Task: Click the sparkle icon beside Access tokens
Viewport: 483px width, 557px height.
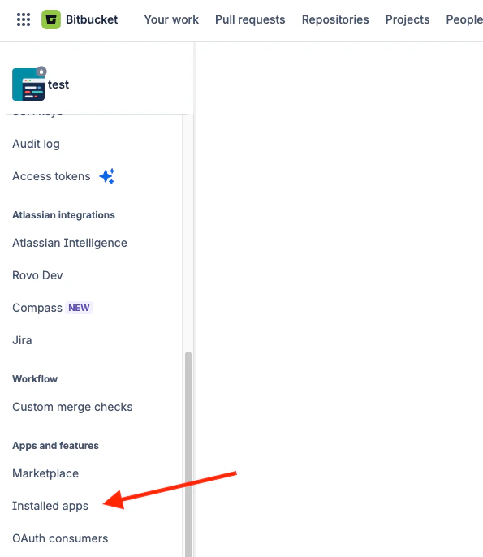Action: [107, 176]
